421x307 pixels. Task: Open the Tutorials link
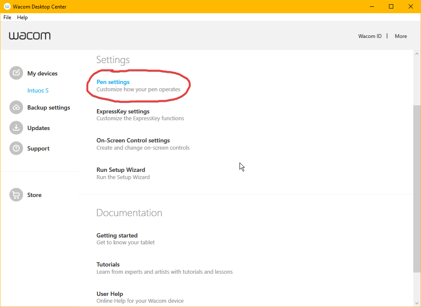[x=108, y=264]
